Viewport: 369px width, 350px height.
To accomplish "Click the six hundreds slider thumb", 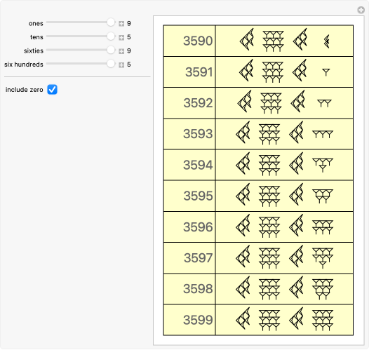I will coord(111,64).
